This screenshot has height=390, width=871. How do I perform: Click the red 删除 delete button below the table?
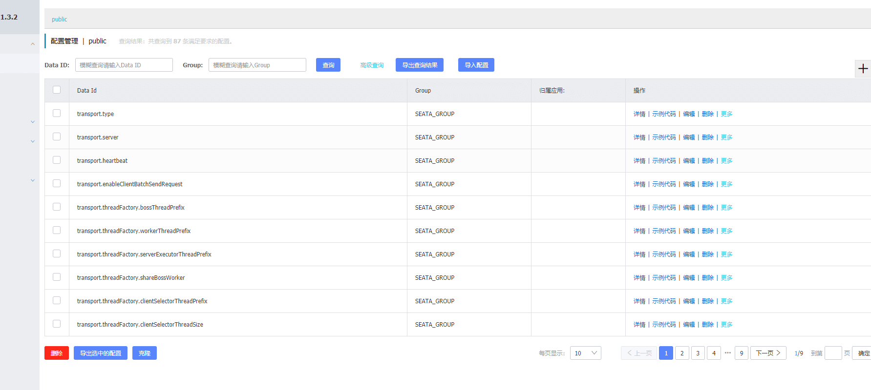(57, 353)
